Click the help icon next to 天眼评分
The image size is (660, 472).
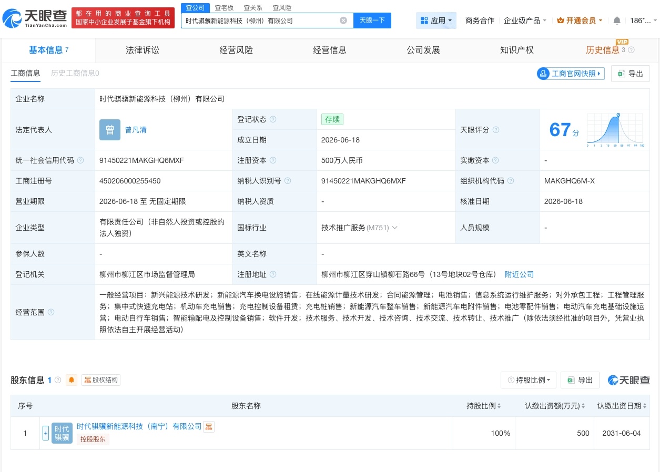(x=496, y=130)
